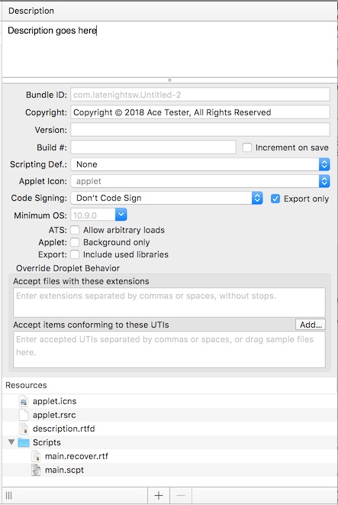Click the split divider below Description area
The width and height of the screenshot is (338, 505).
[x=169, y=80]
